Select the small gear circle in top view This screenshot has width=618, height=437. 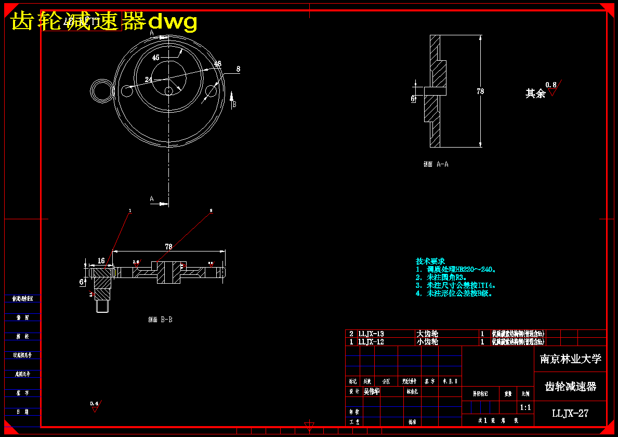(x=102, y=91)
